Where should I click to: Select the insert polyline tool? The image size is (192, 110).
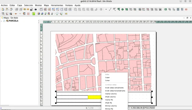114,9
